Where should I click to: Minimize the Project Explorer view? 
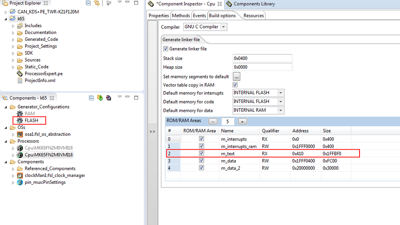point(127,2)
